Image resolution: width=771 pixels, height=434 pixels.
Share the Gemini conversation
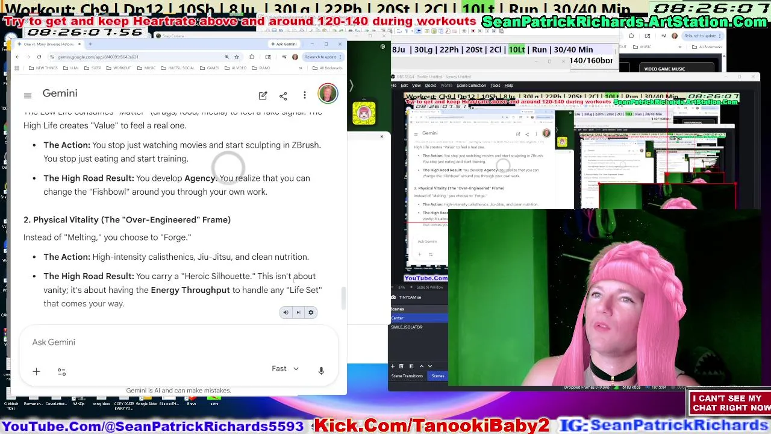tap(283, 96)
